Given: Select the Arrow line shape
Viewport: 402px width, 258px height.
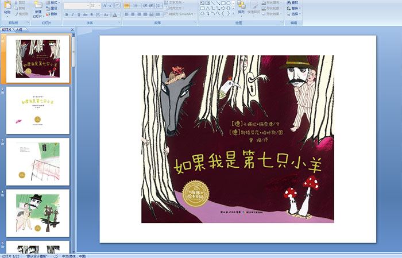Looking at the screenshot, I should tap(218, 3).
